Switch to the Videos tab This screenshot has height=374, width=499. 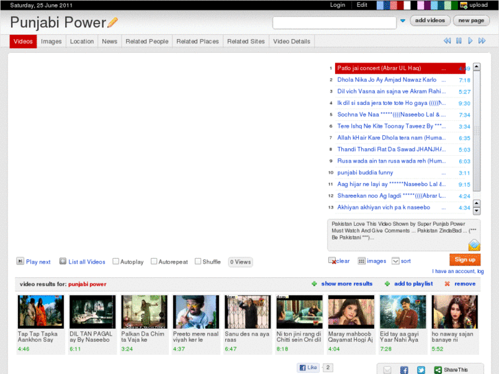23,41
